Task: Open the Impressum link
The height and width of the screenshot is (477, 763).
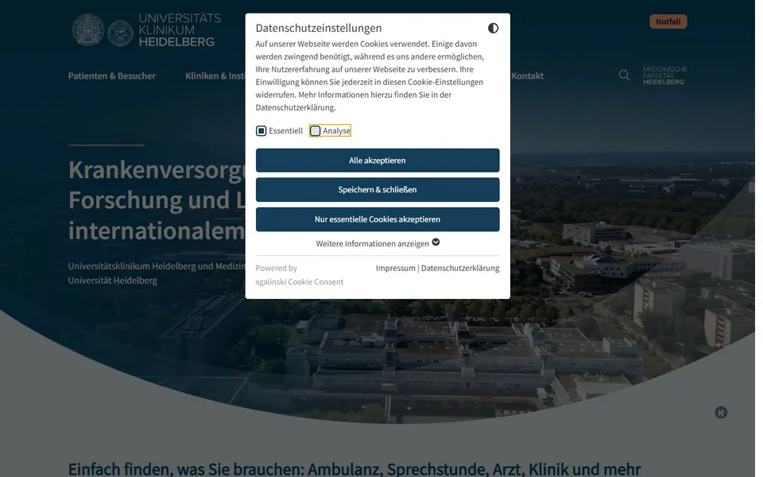Action: pos(396,268)
